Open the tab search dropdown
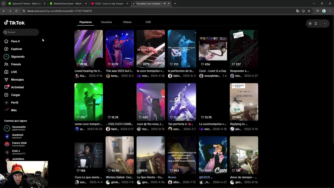 coord(3,4)
